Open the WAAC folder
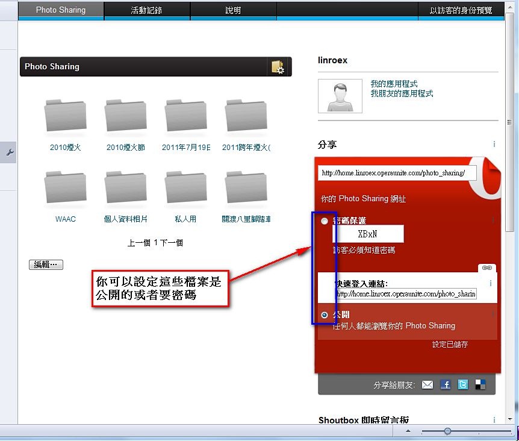Viewport: 519px width, 441px height. 66,187
